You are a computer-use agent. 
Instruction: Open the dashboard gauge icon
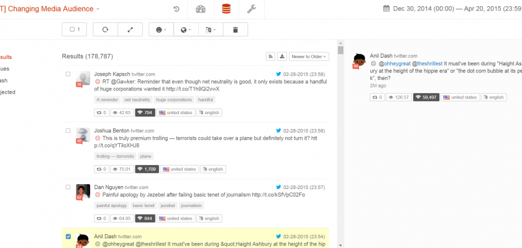[200, 9]
